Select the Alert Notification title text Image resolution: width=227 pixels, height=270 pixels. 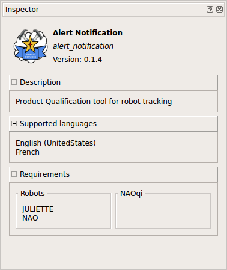click(x=88, y=33)
